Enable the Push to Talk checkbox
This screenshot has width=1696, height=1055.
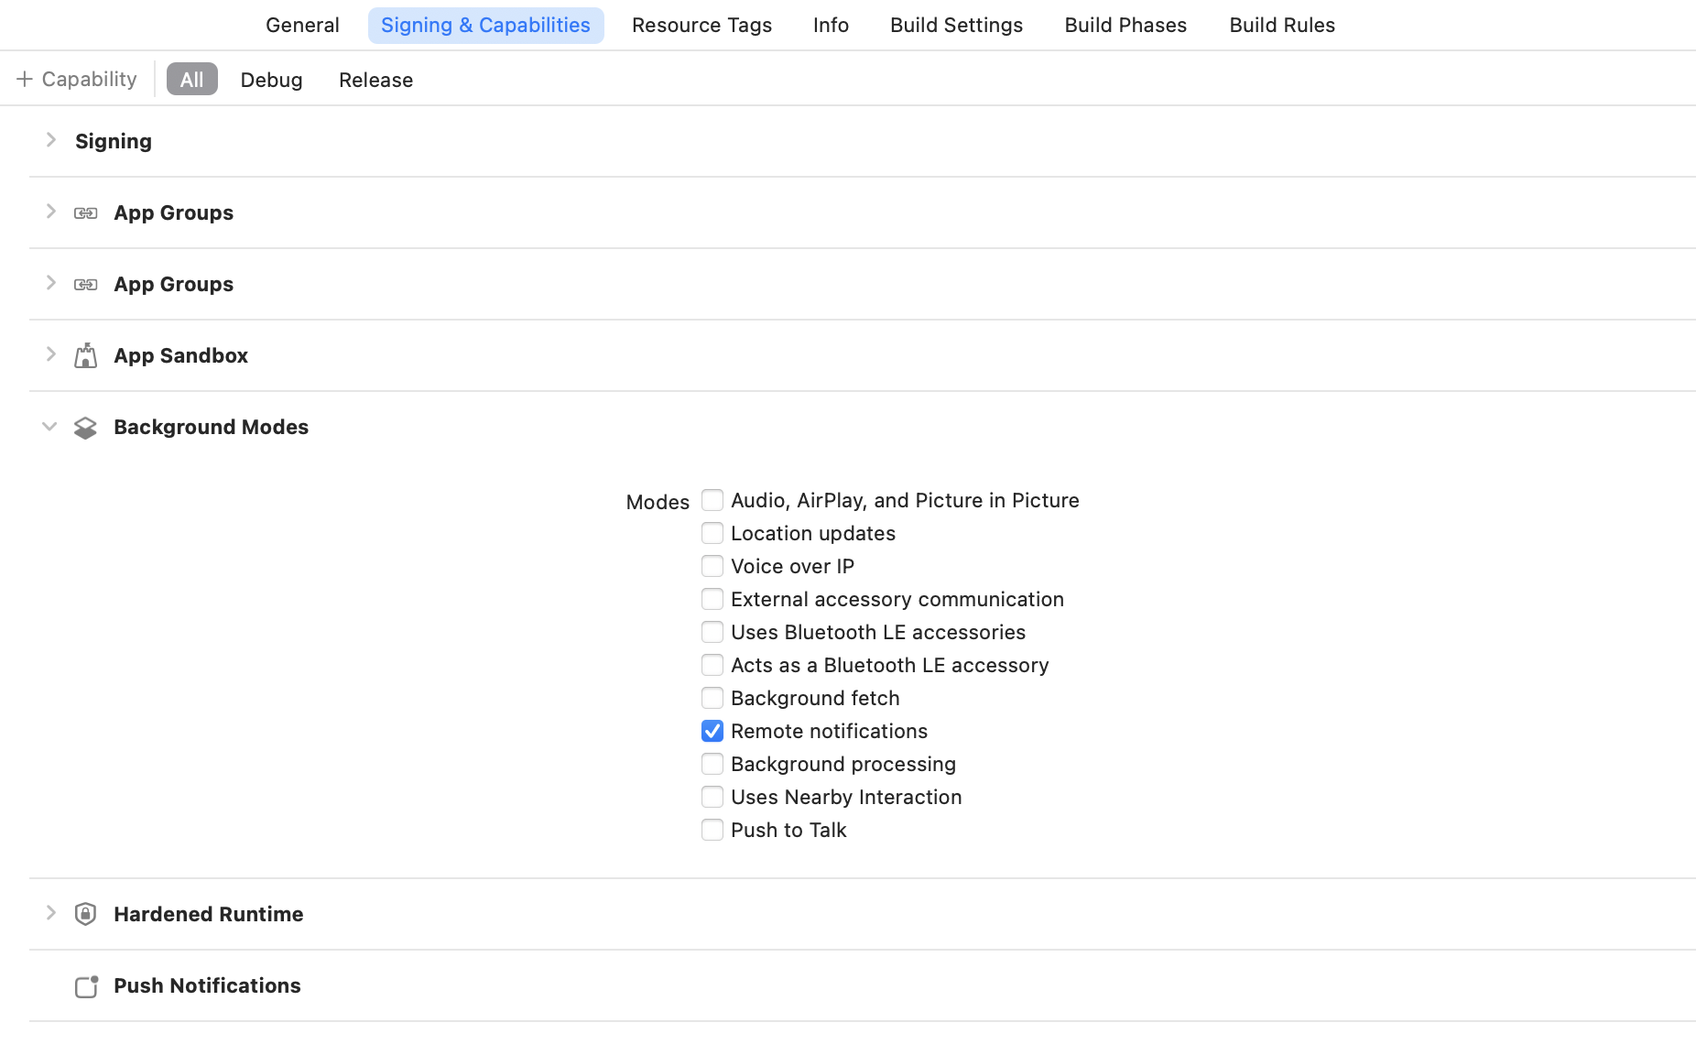coord(712,830)
